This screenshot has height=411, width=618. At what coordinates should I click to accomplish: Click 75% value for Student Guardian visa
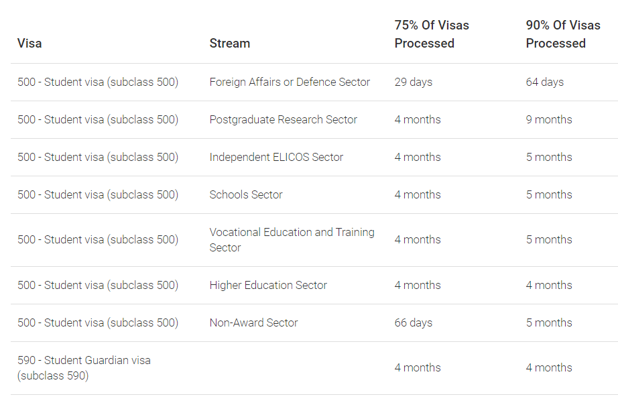click(x=418, y=367)
